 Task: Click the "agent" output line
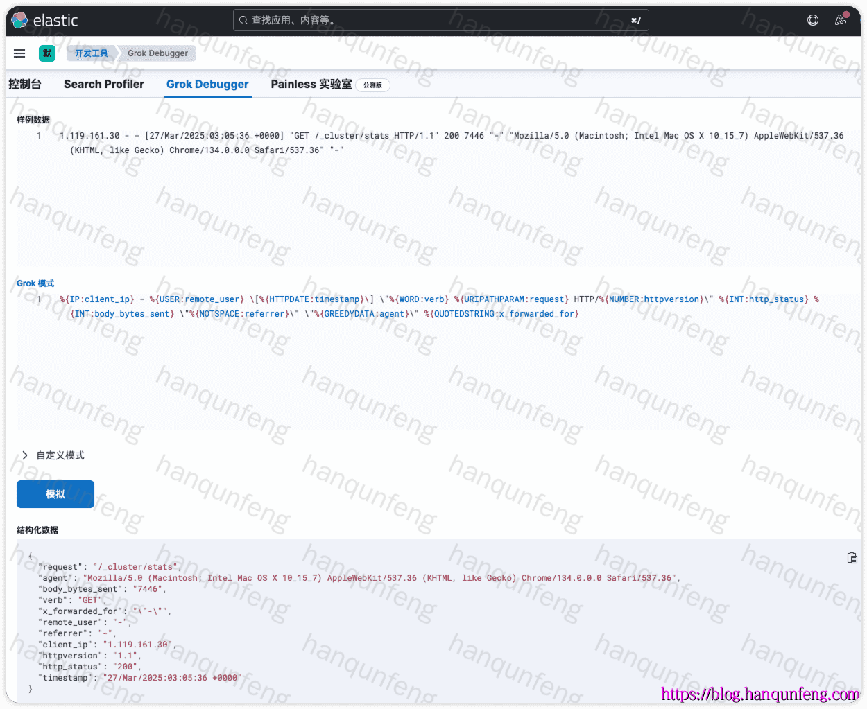[x=359, y=578]
